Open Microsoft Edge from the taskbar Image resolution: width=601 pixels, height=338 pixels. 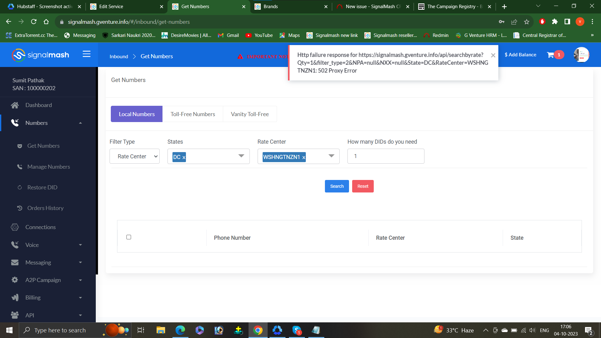click(x=180, y=330)
